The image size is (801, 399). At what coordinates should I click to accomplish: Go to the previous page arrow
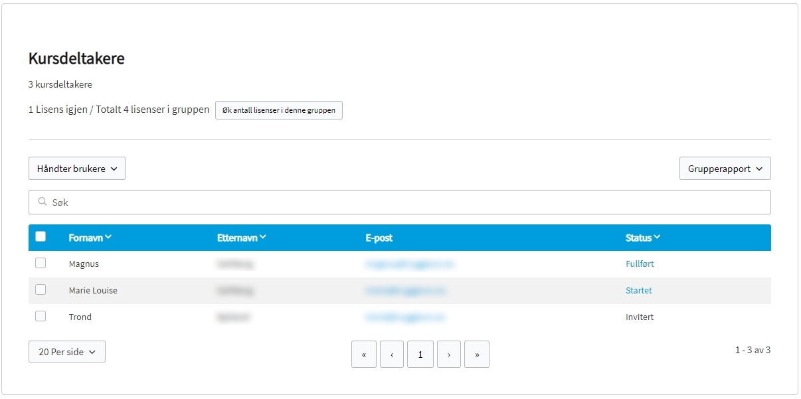[392, 355]
